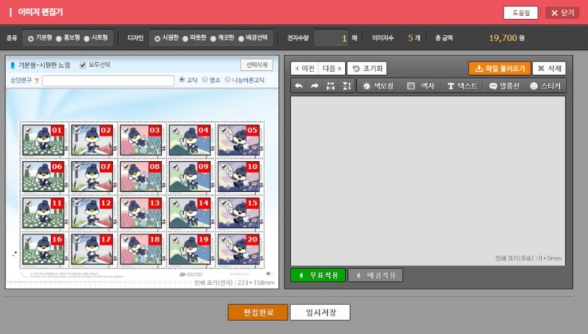Screen dimensions: 588x334
Task: Select stamp thumbnail 08
Action: click(x=141, y=177)
